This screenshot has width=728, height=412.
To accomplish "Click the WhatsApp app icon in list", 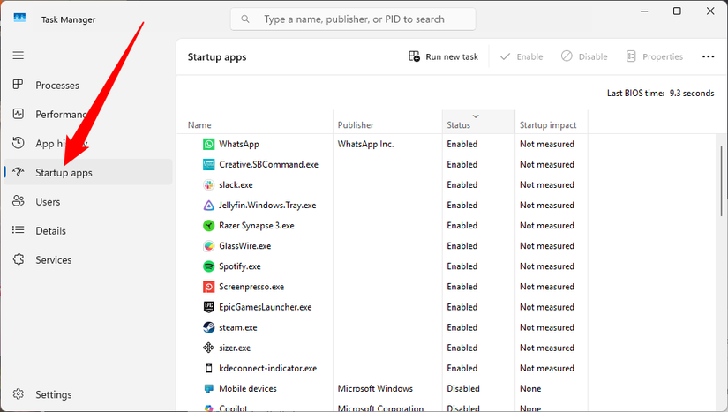I will click(208, 144).
